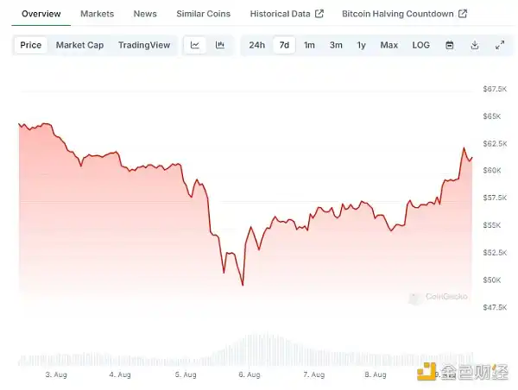518x390 pixels.
Task: Switch to line chart view icon
Action: click(195, 45)
